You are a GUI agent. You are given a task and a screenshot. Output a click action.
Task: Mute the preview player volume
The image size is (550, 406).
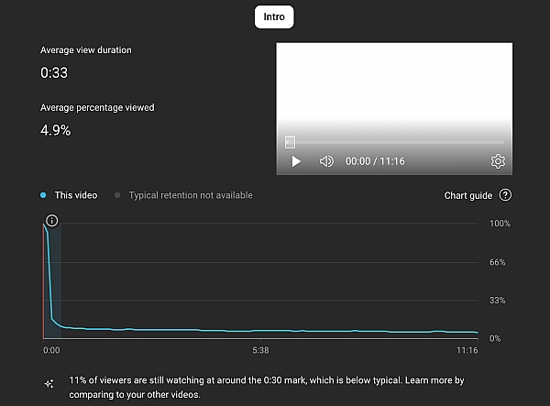325,161
